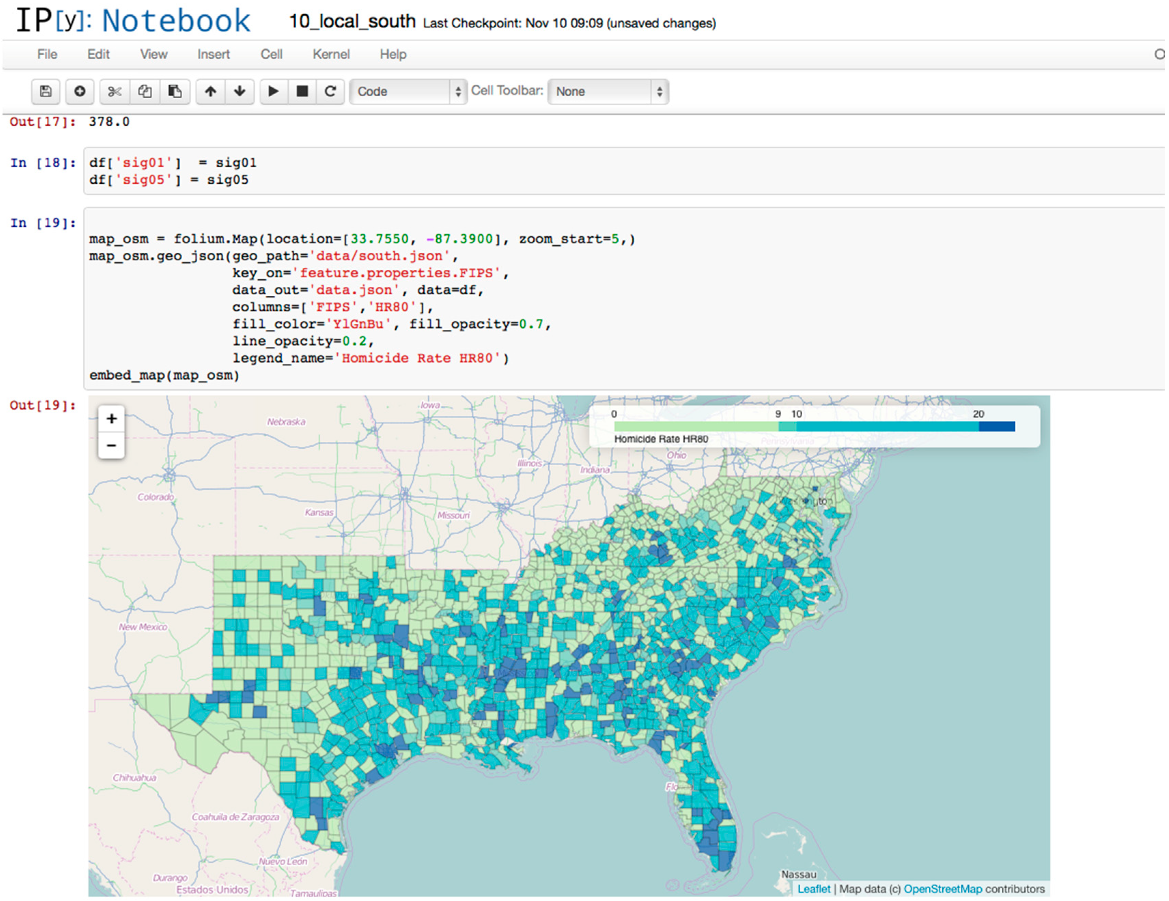Move cell down with the arrow icon
Image resolution: width=1169 pixels, height=901 pixels.
point(239,91)
